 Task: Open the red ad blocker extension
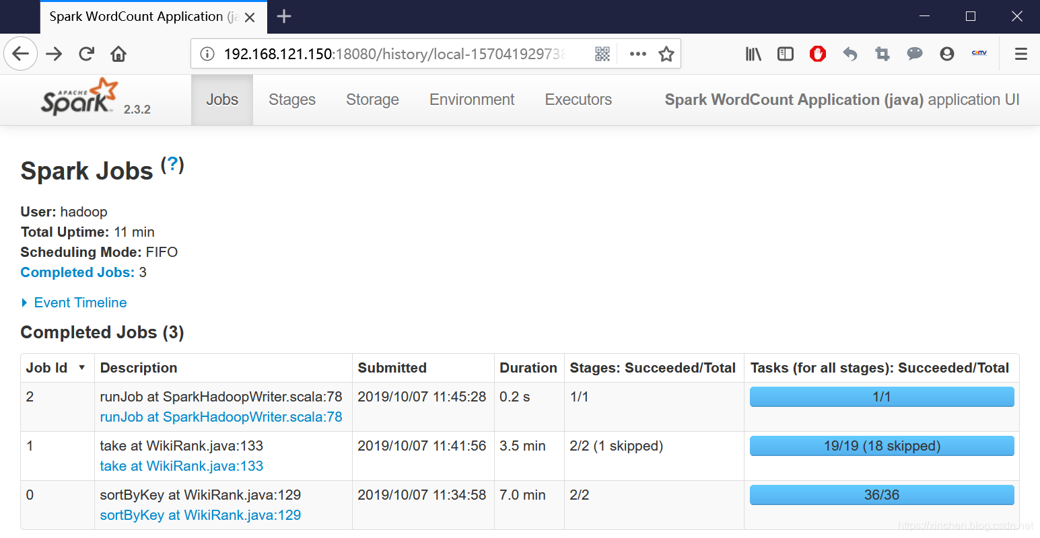[x=818, y=54]
